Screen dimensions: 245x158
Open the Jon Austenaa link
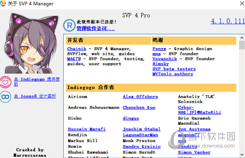(x=194, y=129)
